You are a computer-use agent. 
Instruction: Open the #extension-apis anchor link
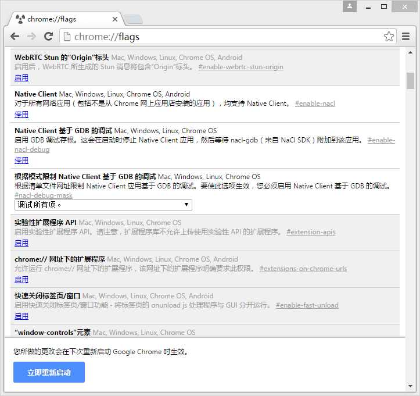click(x=311, y=232)
